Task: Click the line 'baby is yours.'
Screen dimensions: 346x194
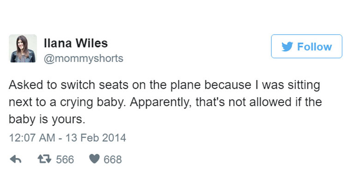Action: coord(47,119)
